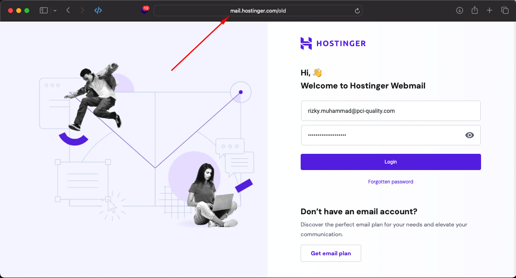Open the tab overview icon

(x=505, y=10)
